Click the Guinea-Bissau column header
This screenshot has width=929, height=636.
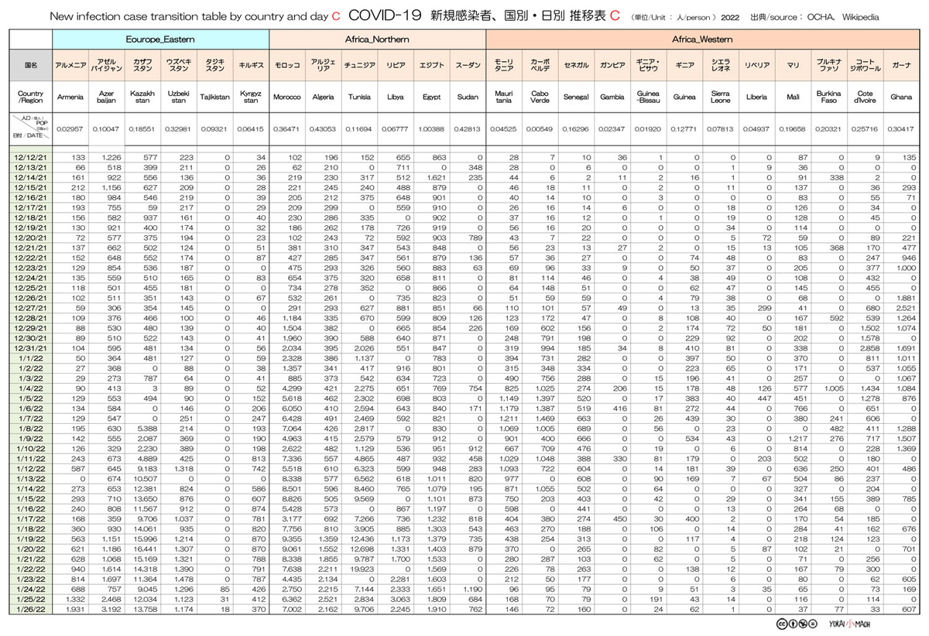[647, 97]
